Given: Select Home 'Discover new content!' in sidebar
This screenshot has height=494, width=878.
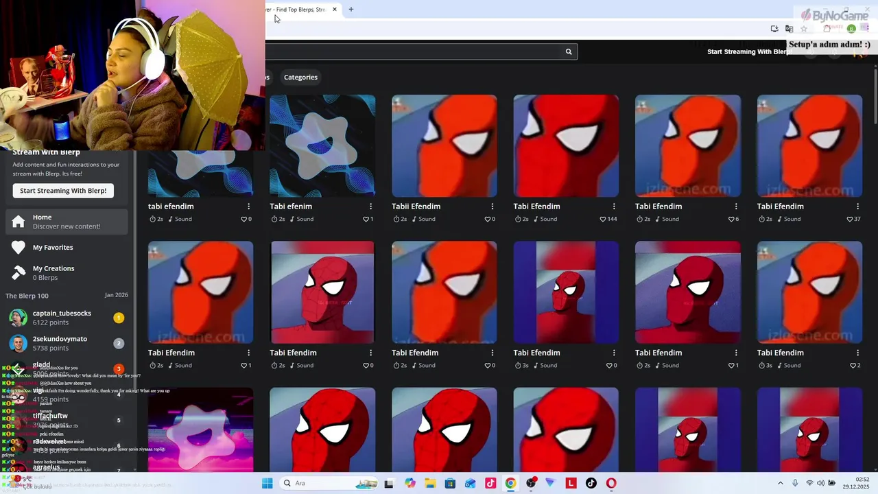Looking at the screenshot, I should [67, 222].
